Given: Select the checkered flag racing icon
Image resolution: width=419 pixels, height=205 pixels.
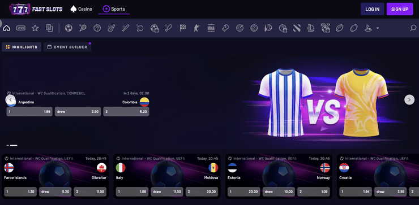Looking at the screenshot, I should point(183,28).
